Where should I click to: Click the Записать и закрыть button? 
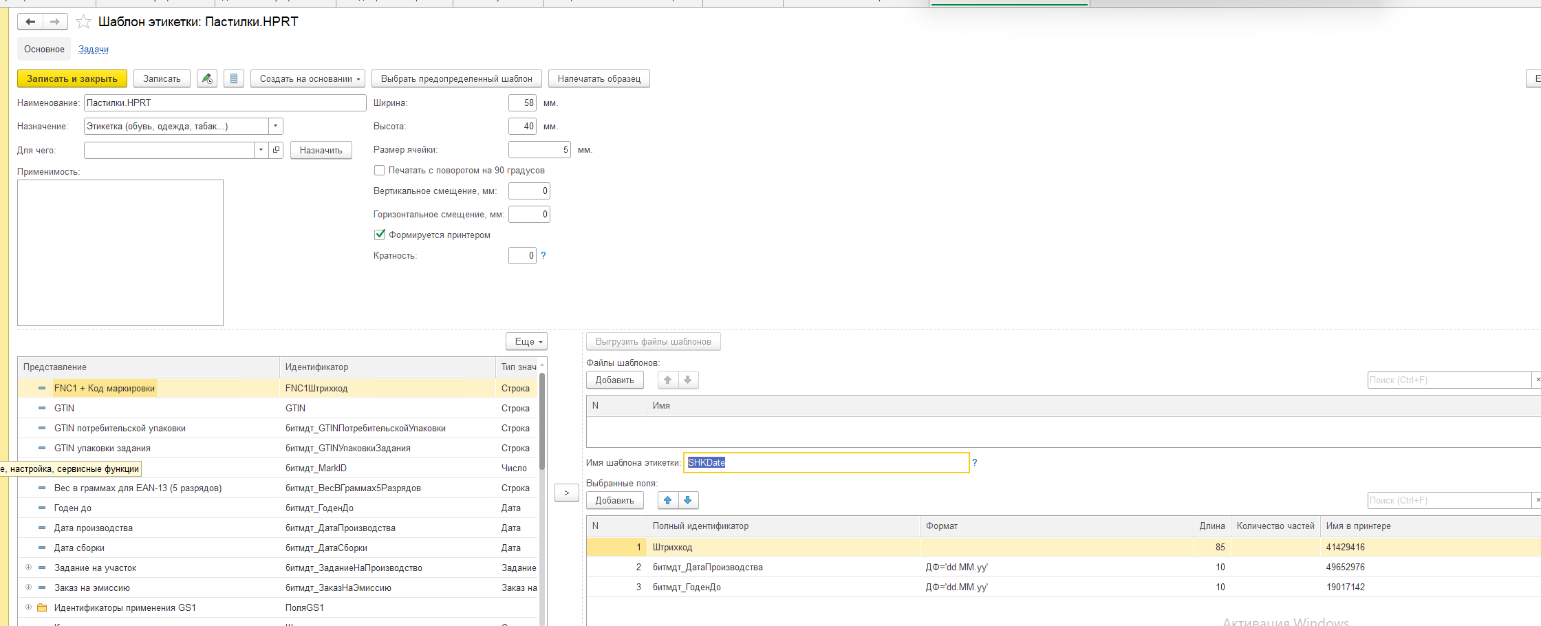[x=72, y=79]
